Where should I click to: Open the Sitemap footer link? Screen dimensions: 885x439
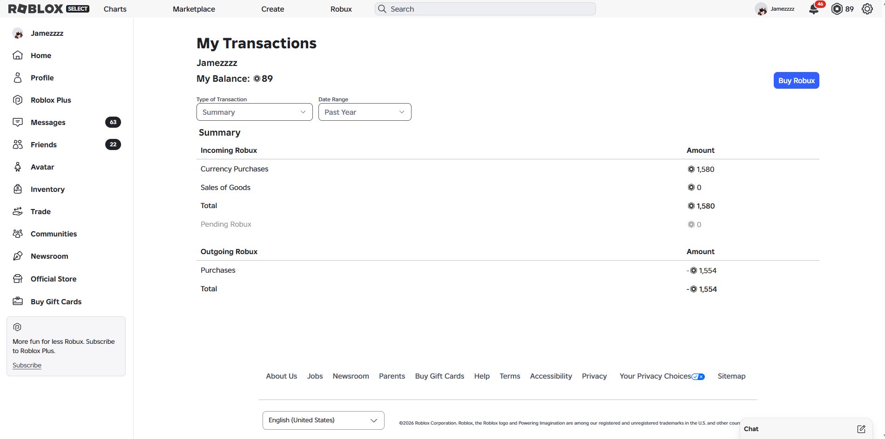point(731,376)
